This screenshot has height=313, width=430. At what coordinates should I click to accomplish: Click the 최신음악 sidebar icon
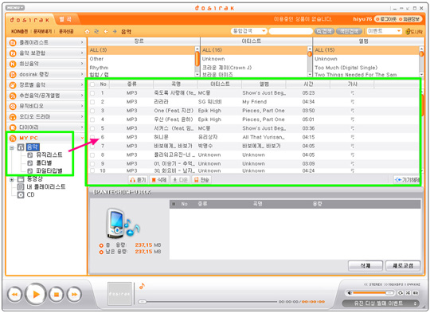tap(13, 64)
